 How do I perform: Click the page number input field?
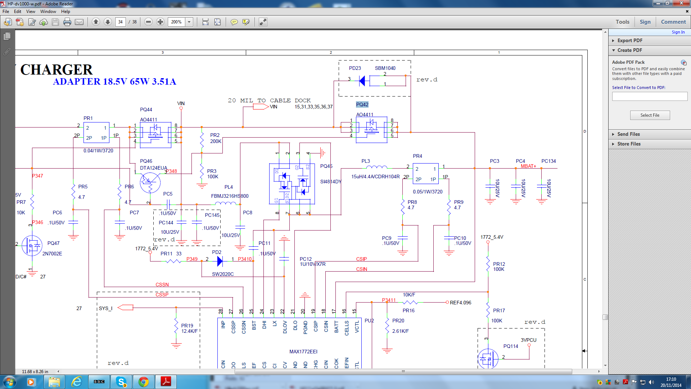[121, 22]
